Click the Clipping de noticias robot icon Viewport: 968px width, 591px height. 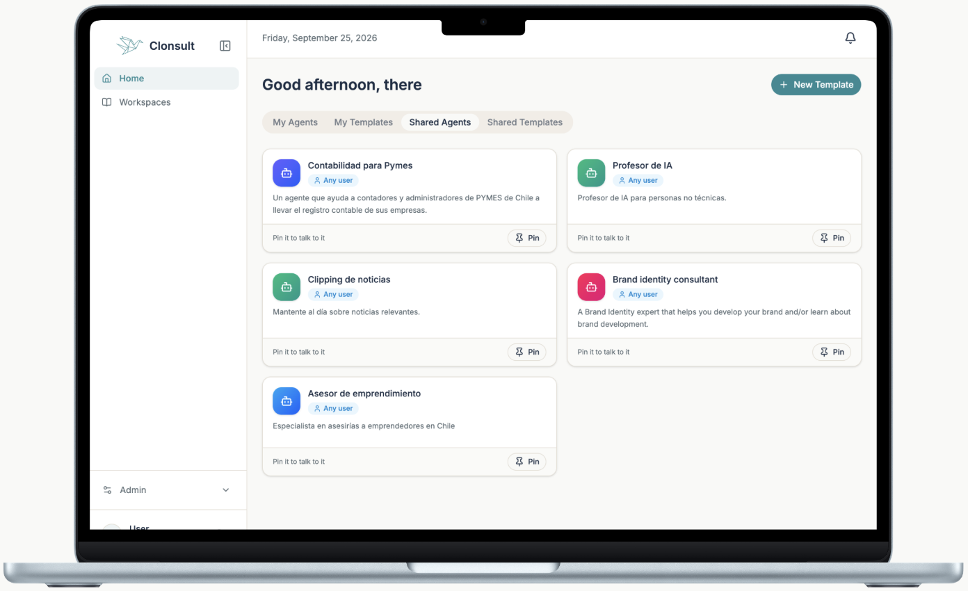(x=287, y=287)
